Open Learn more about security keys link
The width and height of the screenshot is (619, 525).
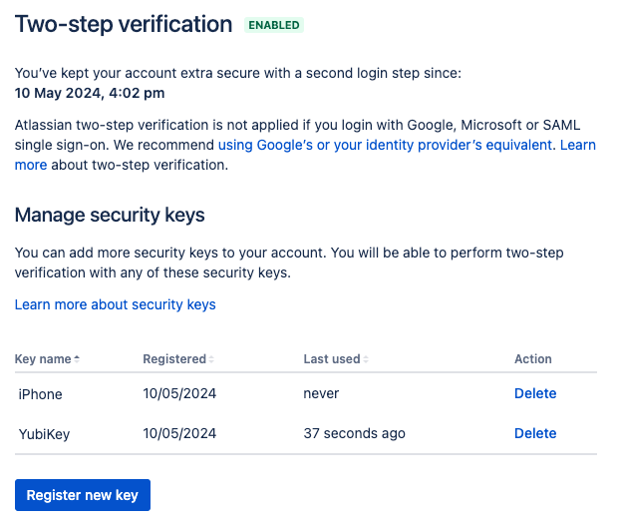(115, 304)
